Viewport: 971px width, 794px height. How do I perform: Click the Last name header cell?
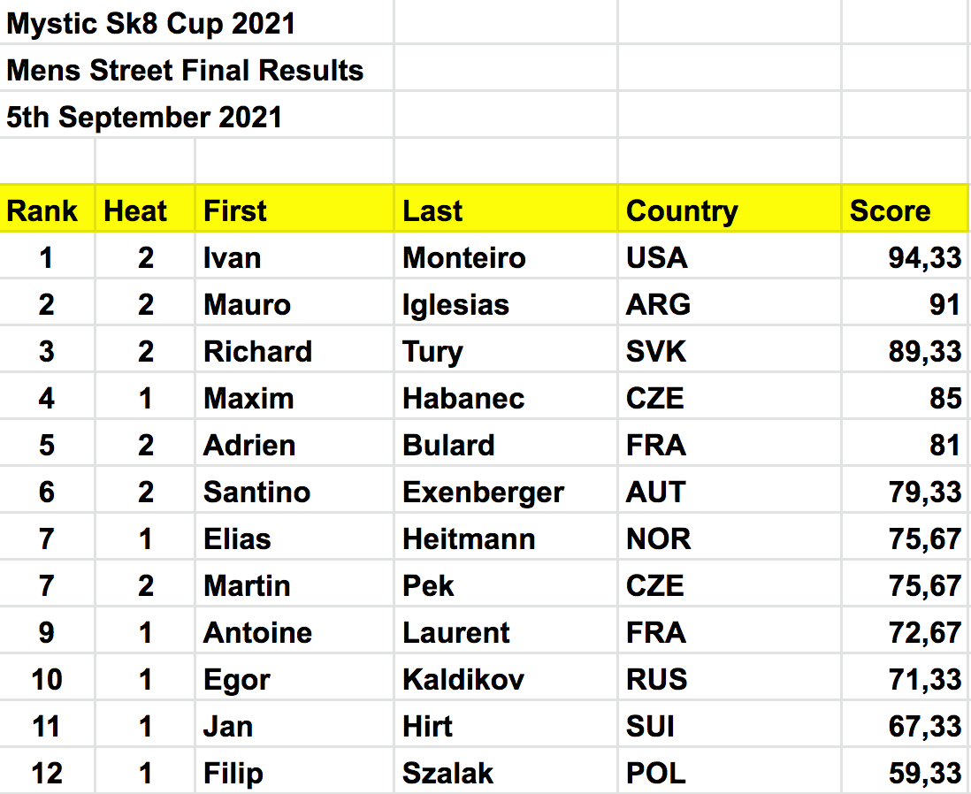pos(432,211)
